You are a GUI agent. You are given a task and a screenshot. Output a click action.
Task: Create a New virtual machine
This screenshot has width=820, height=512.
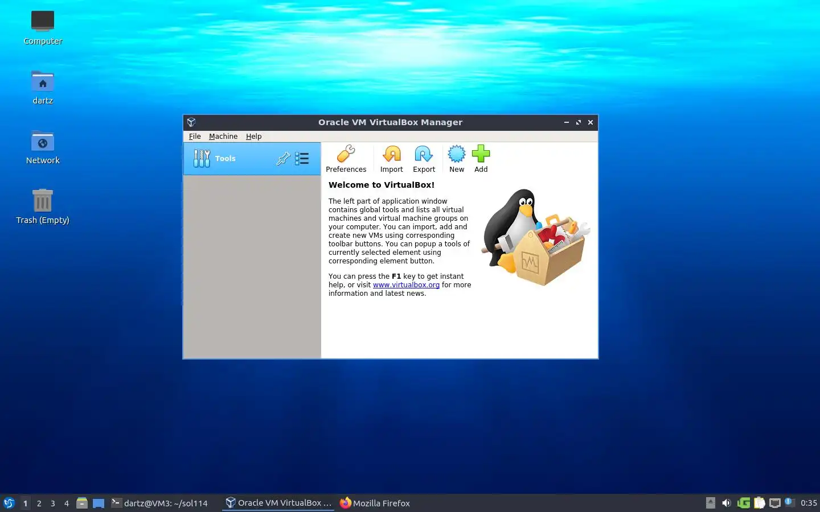tap(457, 159)
